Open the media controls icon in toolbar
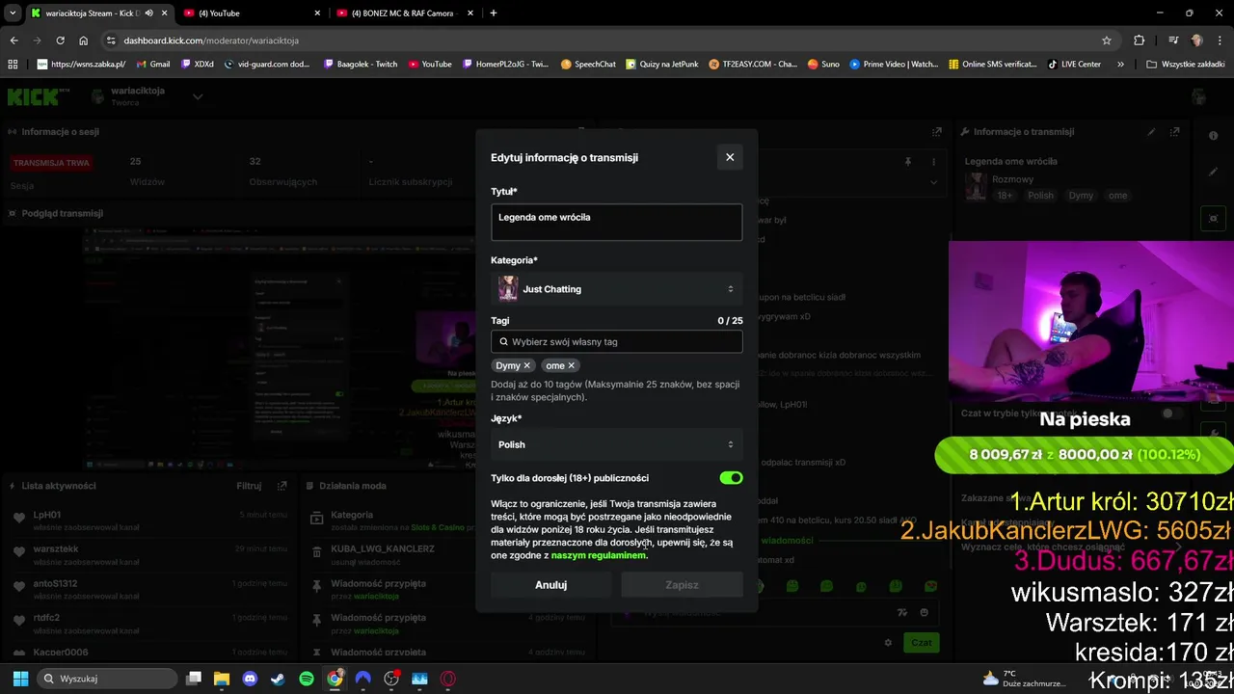This screenshot has width=1234, height=694. pos(1173,40)
